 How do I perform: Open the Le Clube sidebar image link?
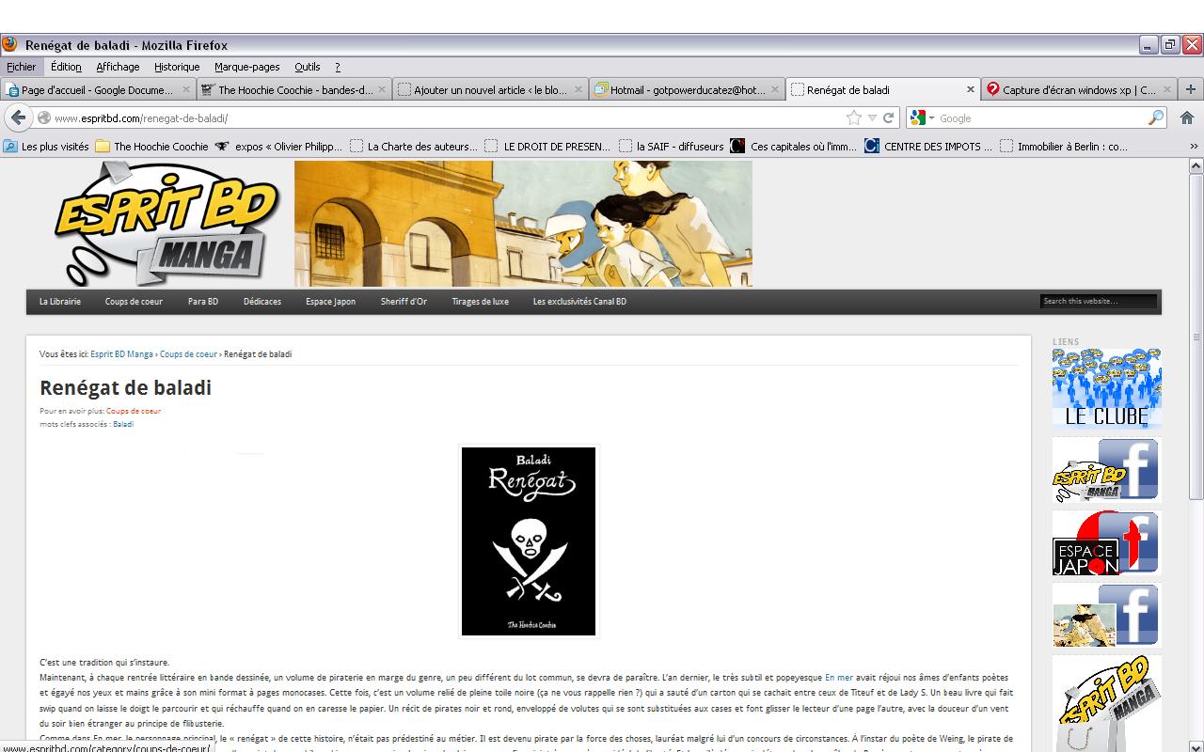(1106, 388)
